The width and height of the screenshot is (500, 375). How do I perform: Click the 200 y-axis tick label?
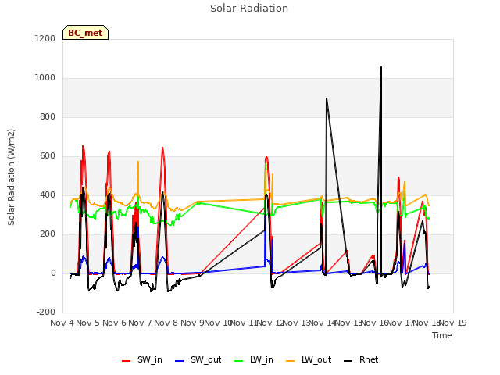pyautogui.click(x=48, y=234)
